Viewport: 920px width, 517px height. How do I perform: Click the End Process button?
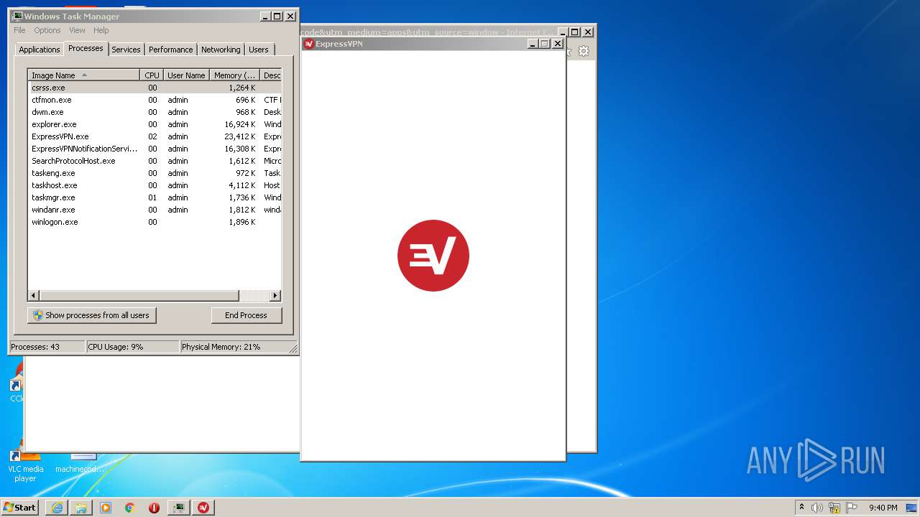(x=247, y=315)
